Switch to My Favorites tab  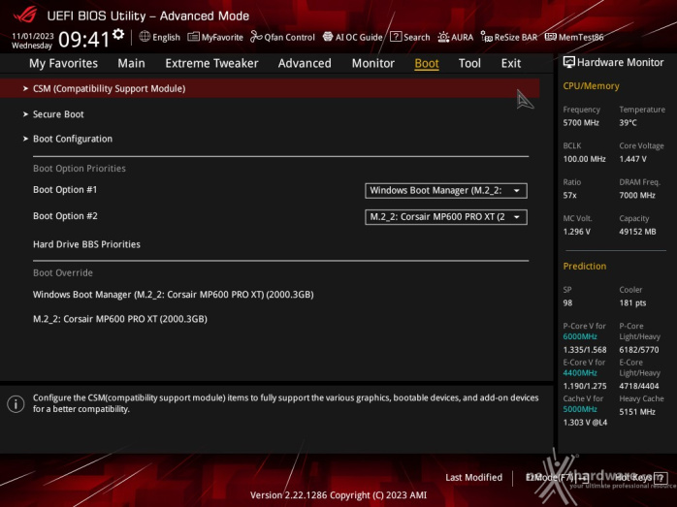(63, 63)
